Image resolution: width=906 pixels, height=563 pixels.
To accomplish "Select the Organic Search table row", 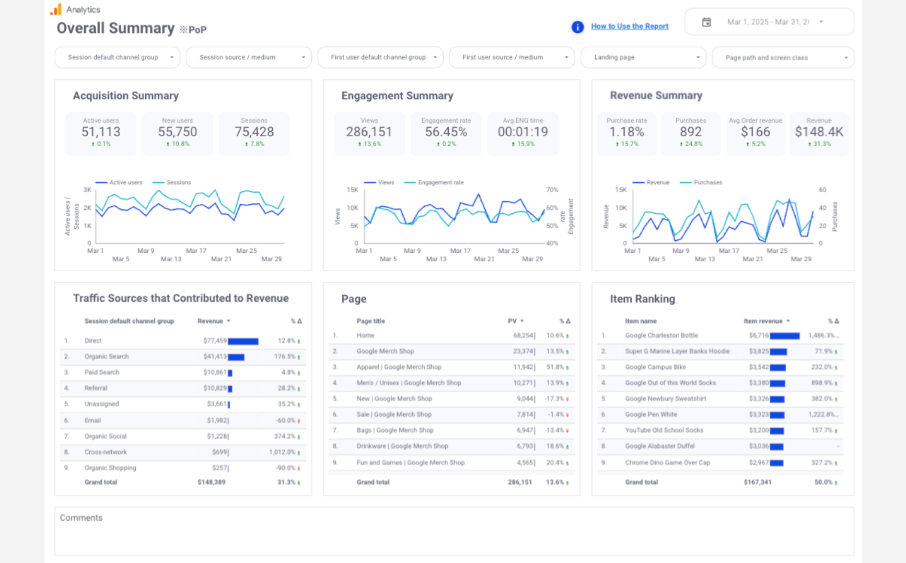I will [183, 357].
